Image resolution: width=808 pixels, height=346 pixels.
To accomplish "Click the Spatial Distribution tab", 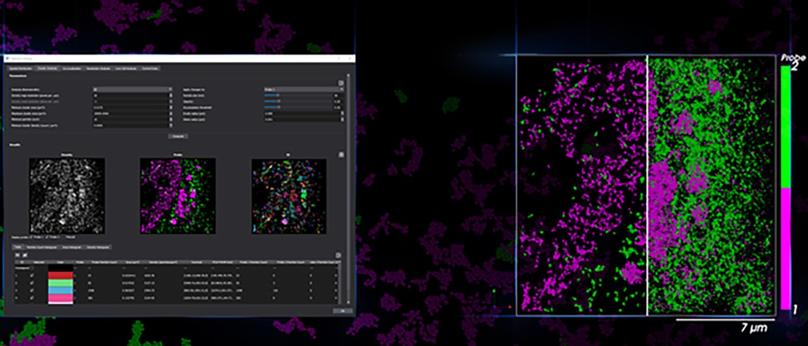I will click(21, 68).
